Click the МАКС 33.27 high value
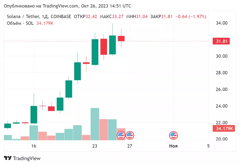 111,16
